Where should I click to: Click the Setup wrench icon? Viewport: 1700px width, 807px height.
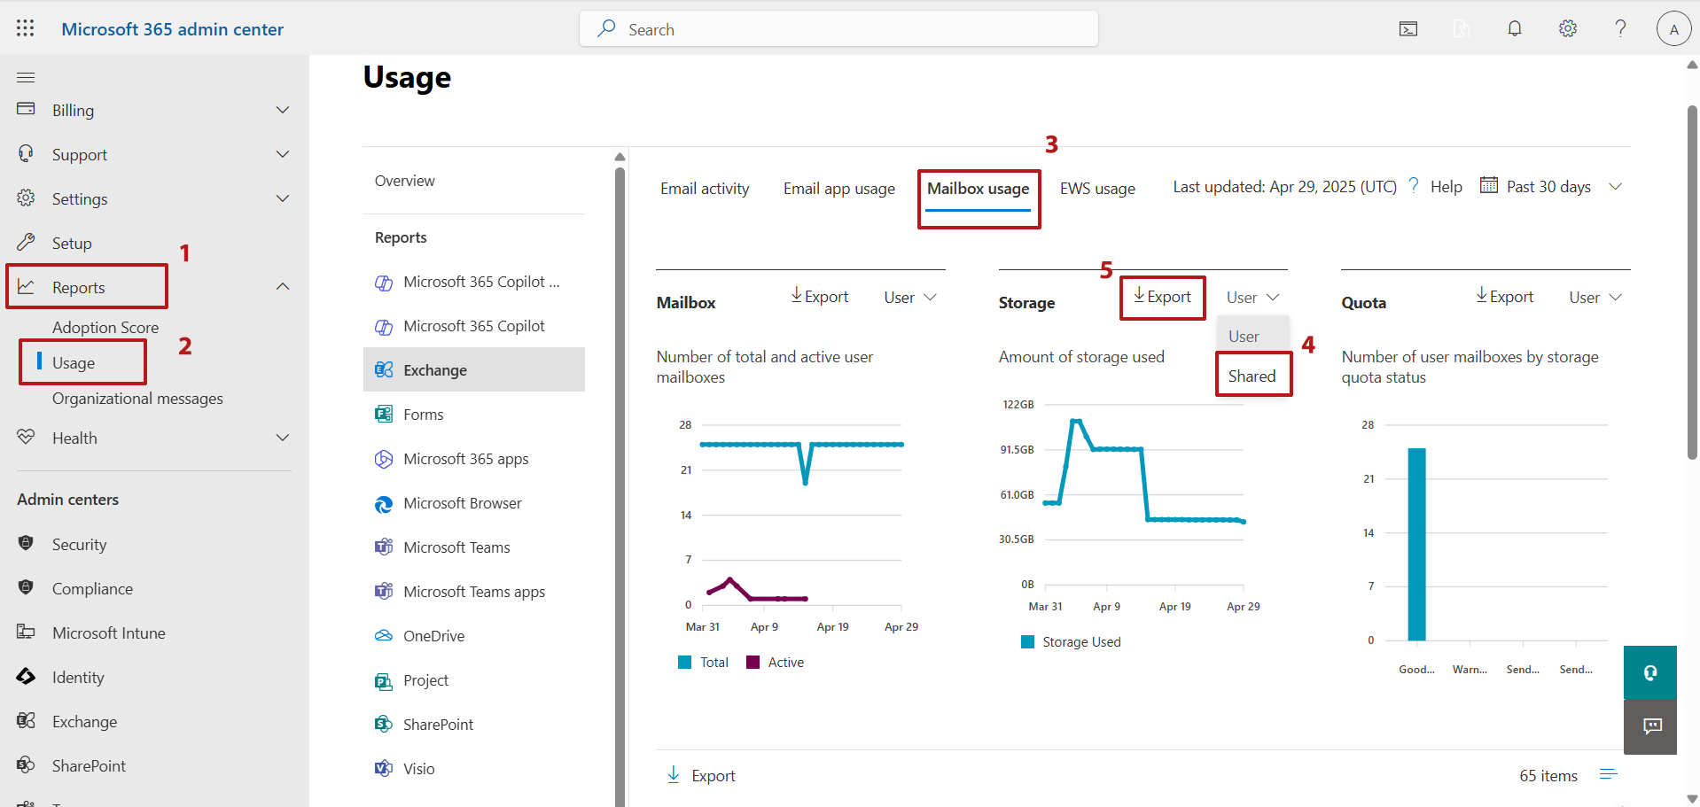pos(26,242)
